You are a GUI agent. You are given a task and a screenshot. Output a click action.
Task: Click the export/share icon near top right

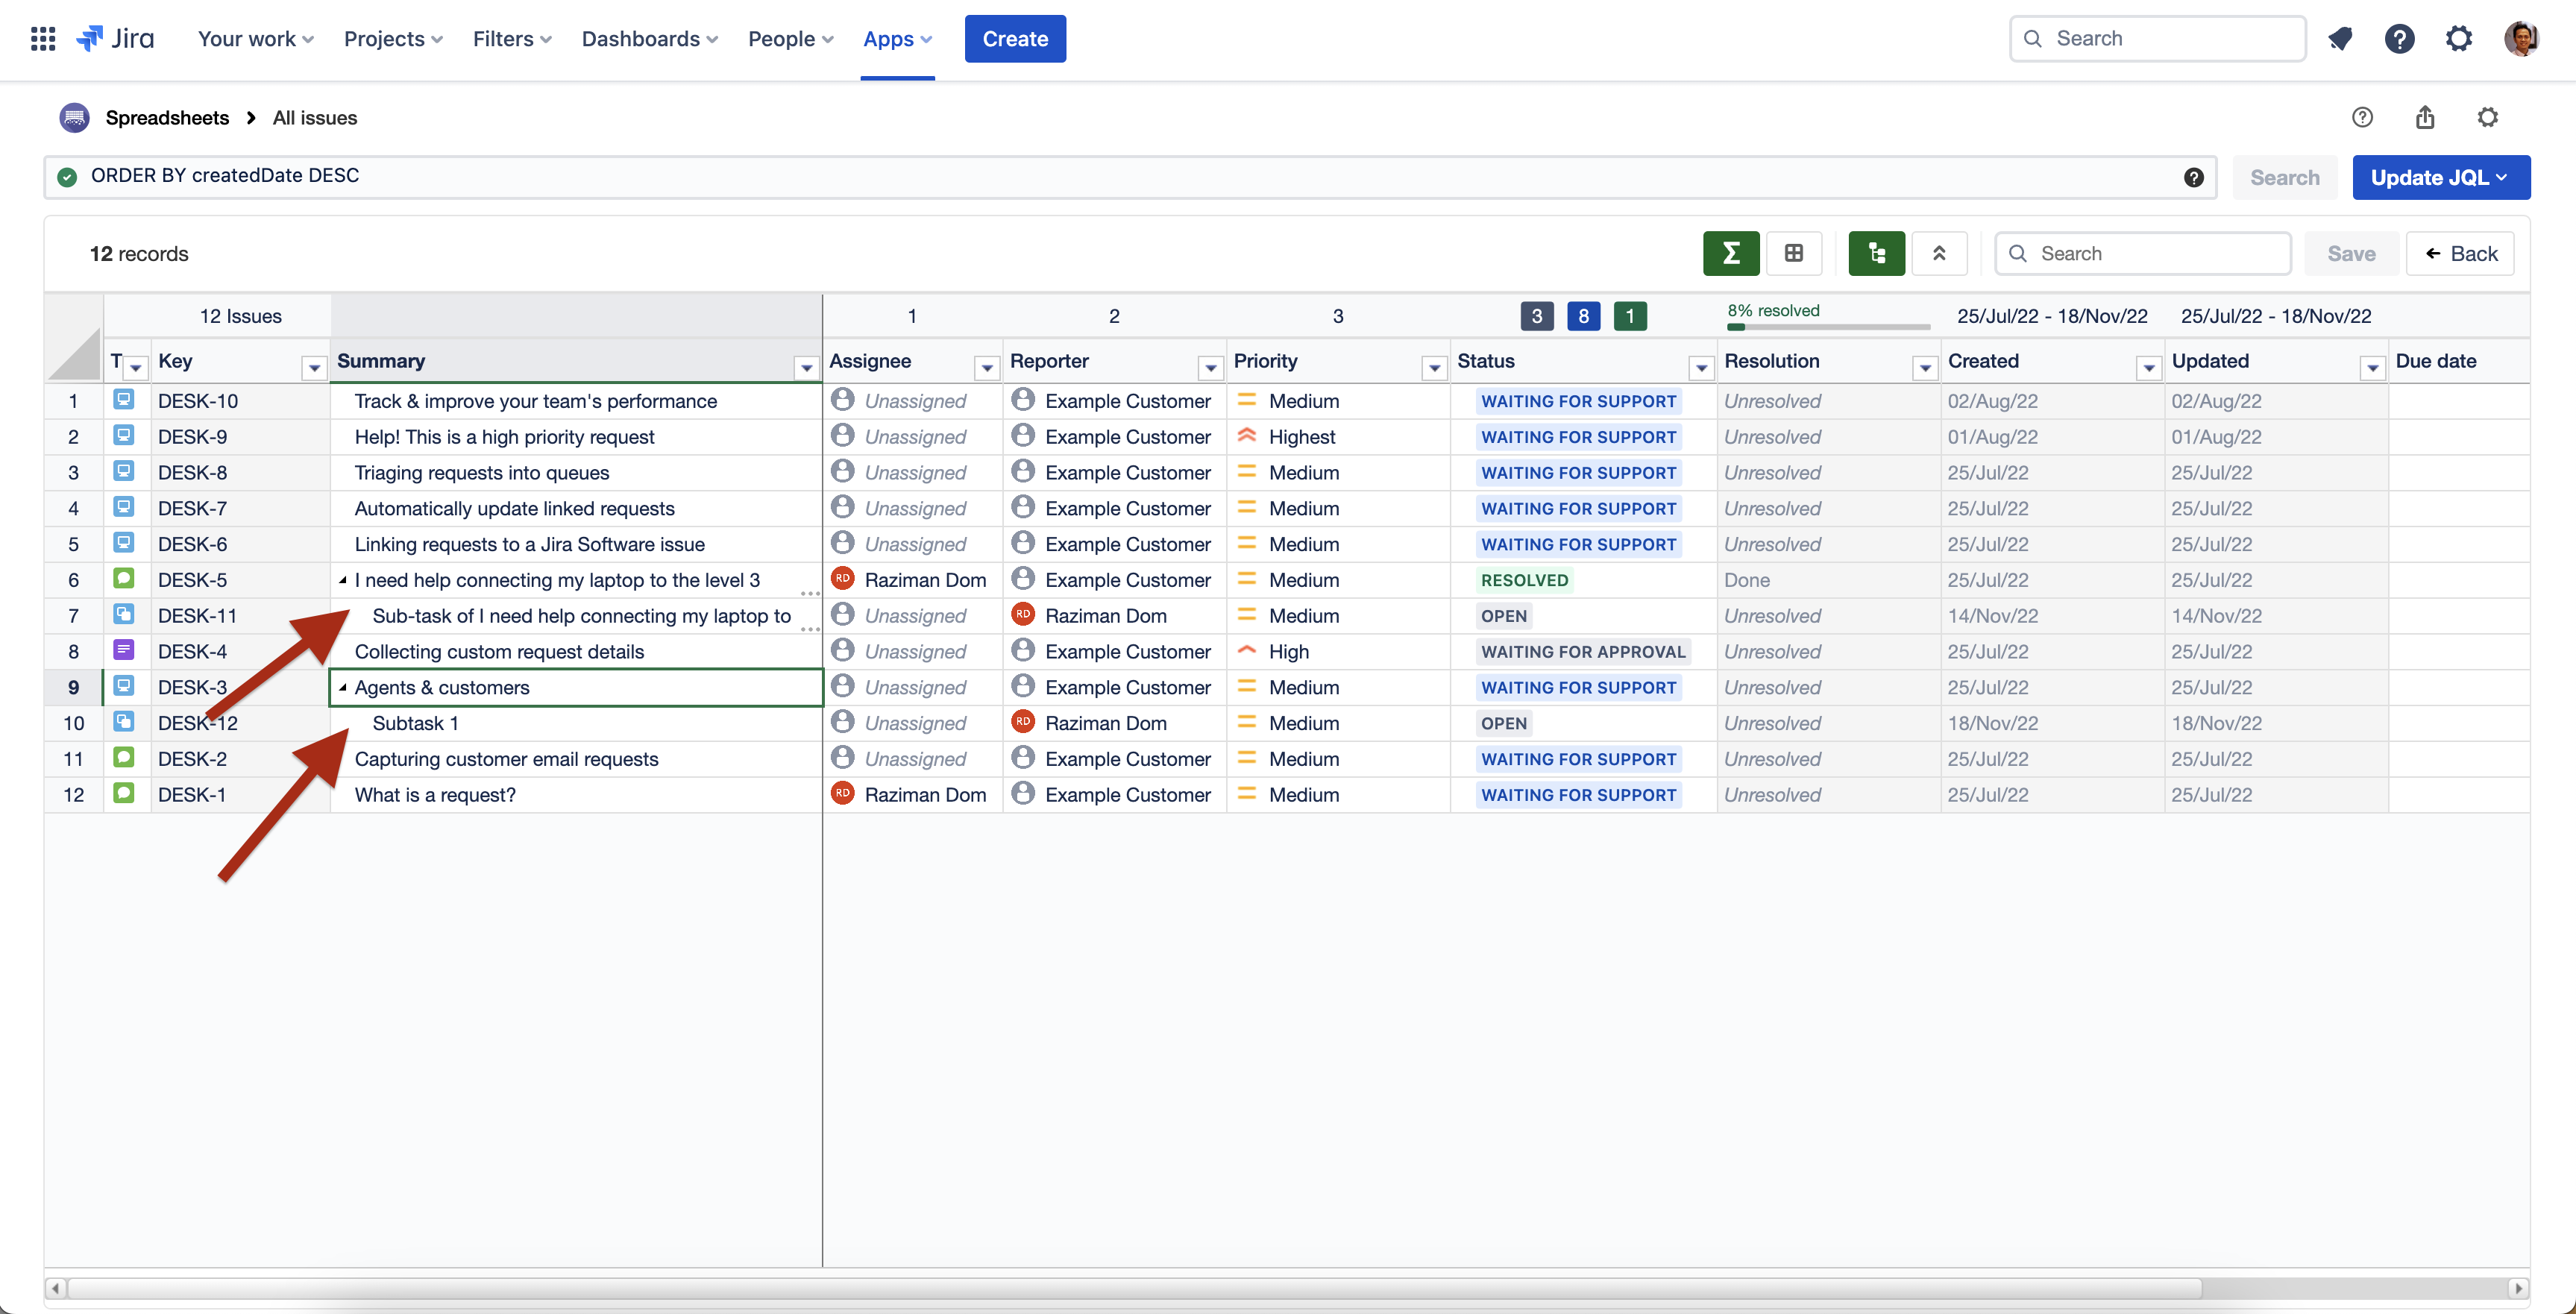pyautogui.click(x=2424, y=117)
